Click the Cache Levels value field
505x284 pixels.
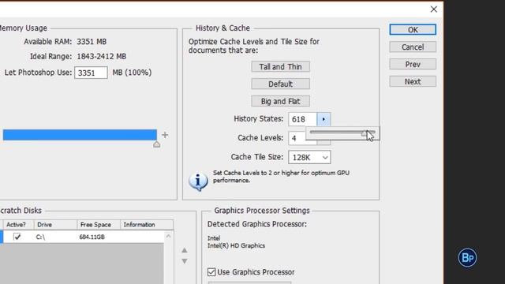click(297, 138)
